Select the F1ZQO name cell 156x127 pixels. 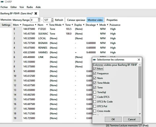pos(42,29)
